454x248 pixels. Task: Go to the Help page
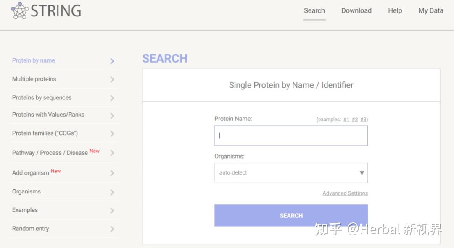tap(395, 11)
